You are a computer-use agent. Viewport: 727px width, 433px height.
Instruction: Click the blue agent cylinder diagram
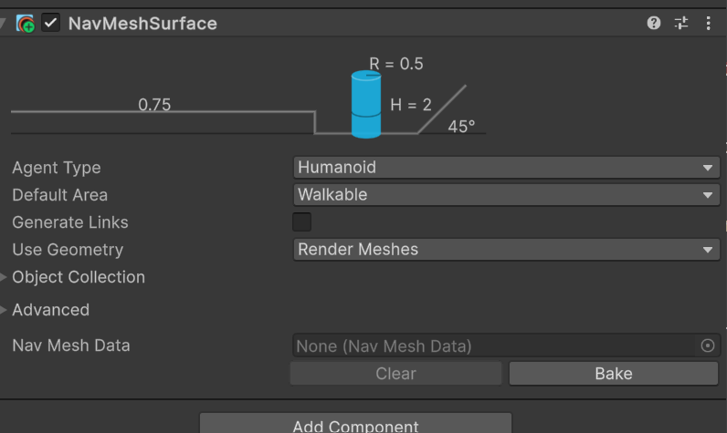(x=366, y=106)
